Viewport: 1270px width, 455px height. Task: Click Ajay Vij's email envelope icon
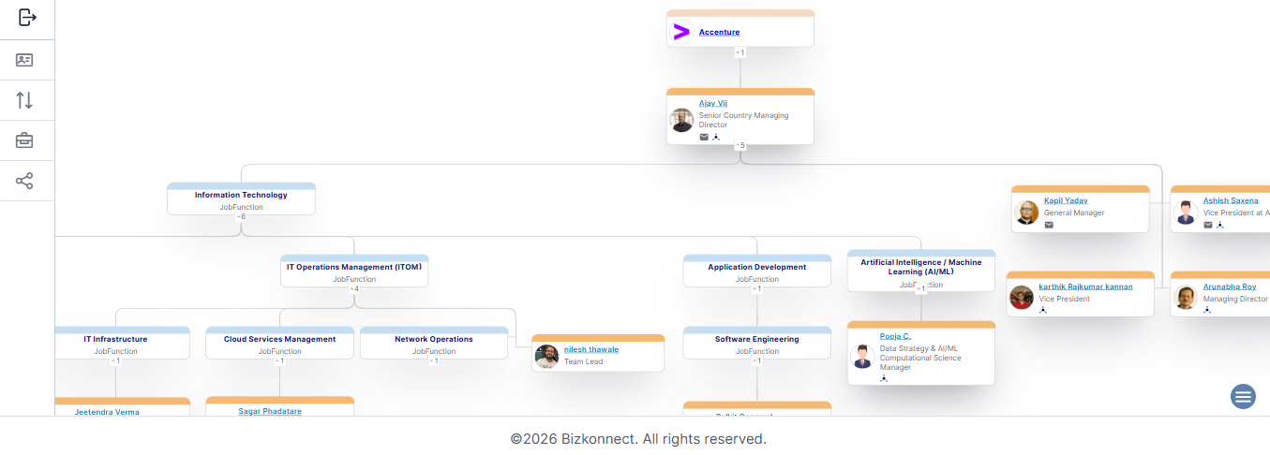704,137
